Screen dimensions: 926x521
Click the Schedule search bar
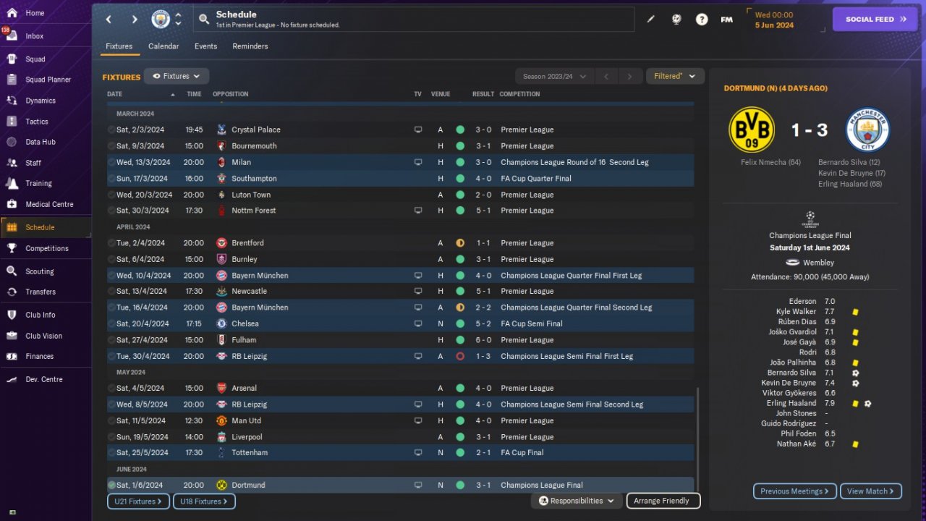click(x=413, y=20)
